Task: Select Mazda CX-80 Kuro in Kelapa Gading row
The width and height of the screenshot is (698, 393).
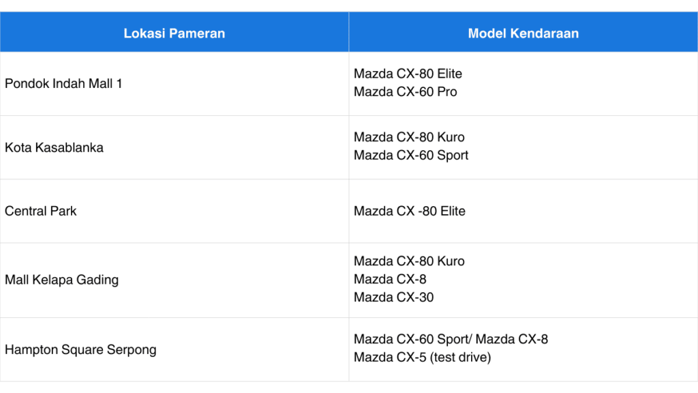Action: coord(409,261)
